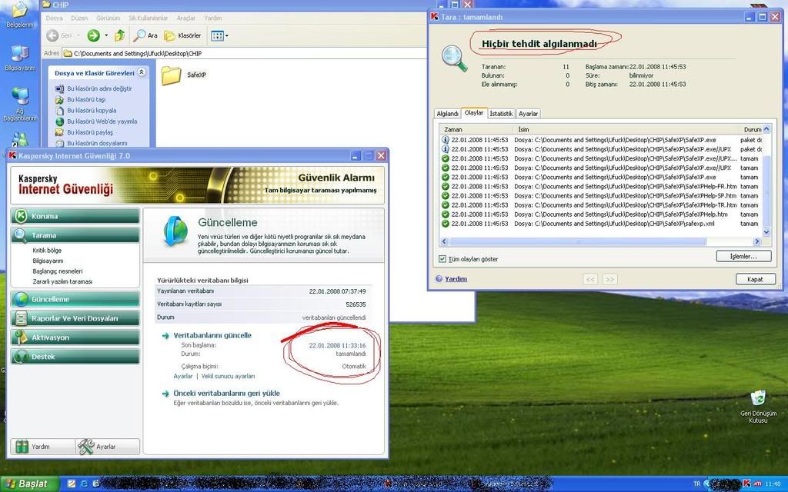Select the safexp.xml event row
Viewport: 788px width, 492px height.
click(601, 224)
